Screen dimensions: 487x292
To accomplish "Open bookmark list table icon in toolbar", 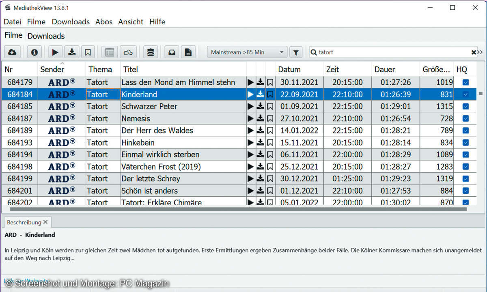I will coord(110,52).
